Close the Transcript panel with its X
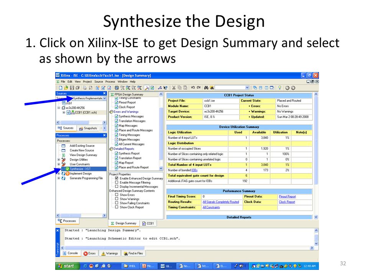Image resolution: width=368 pixels, height=276 pixels. coord(58,231)
